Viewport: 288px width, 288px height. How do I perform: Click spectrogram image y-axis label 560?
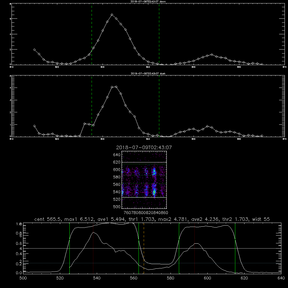point(117,184)
